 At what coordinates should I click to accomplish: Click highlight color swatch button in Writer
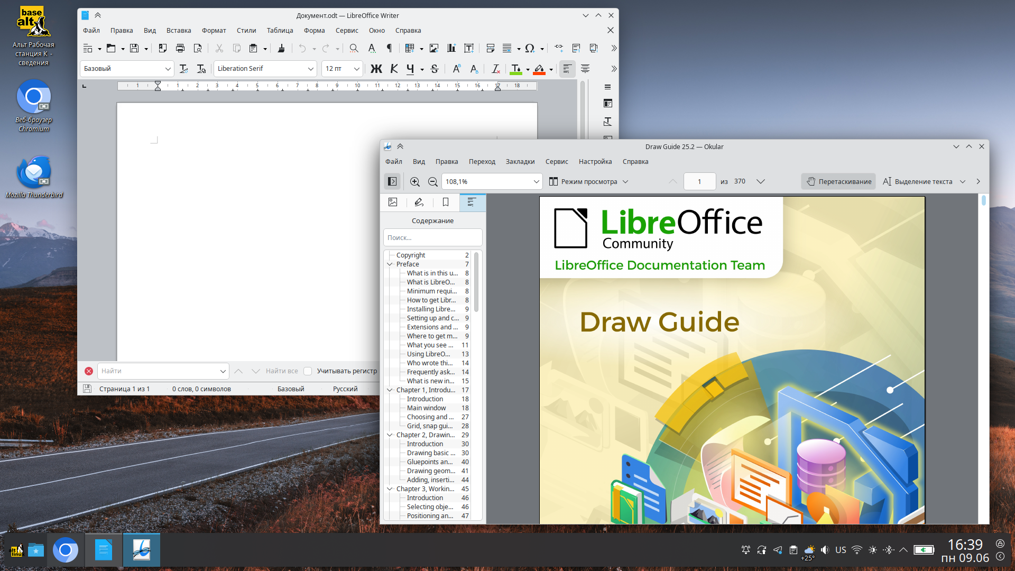(539, 69)
